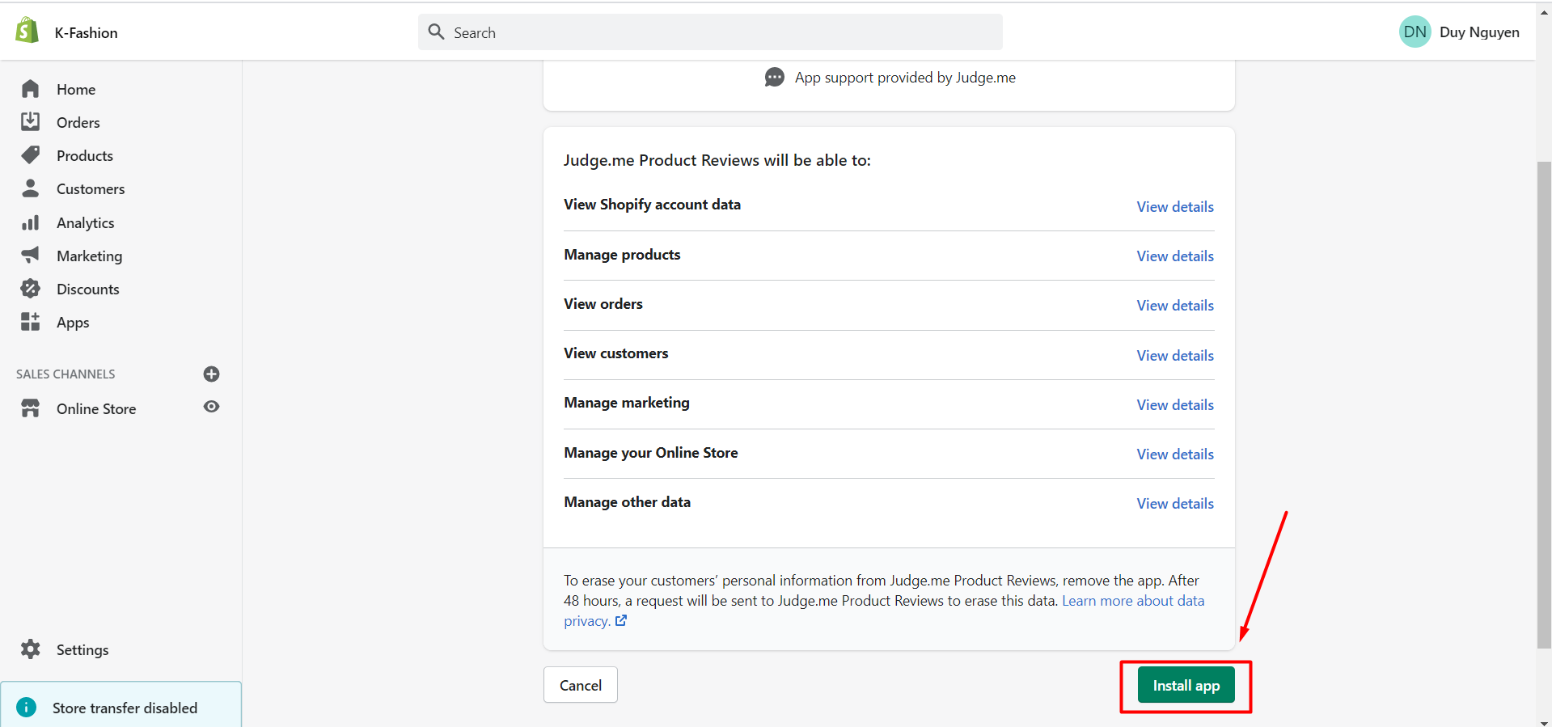Click the search magnifier icon

coord(437,32)
